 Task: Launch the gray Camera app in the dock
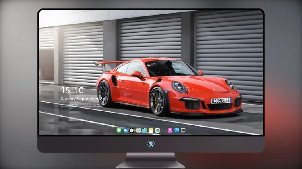(x=183, y=130)
